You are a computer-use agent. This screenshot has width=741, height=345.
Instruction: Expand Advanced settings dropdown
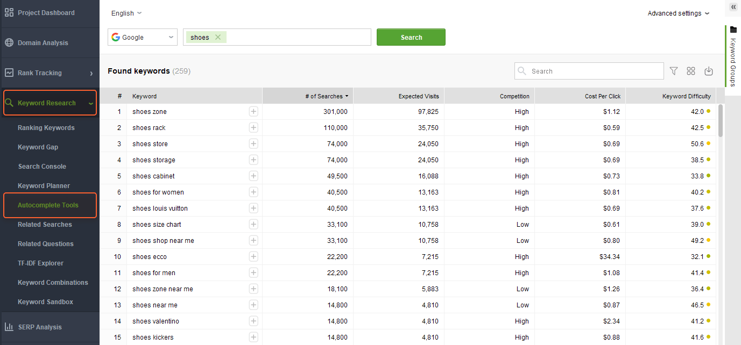point(679,13)
